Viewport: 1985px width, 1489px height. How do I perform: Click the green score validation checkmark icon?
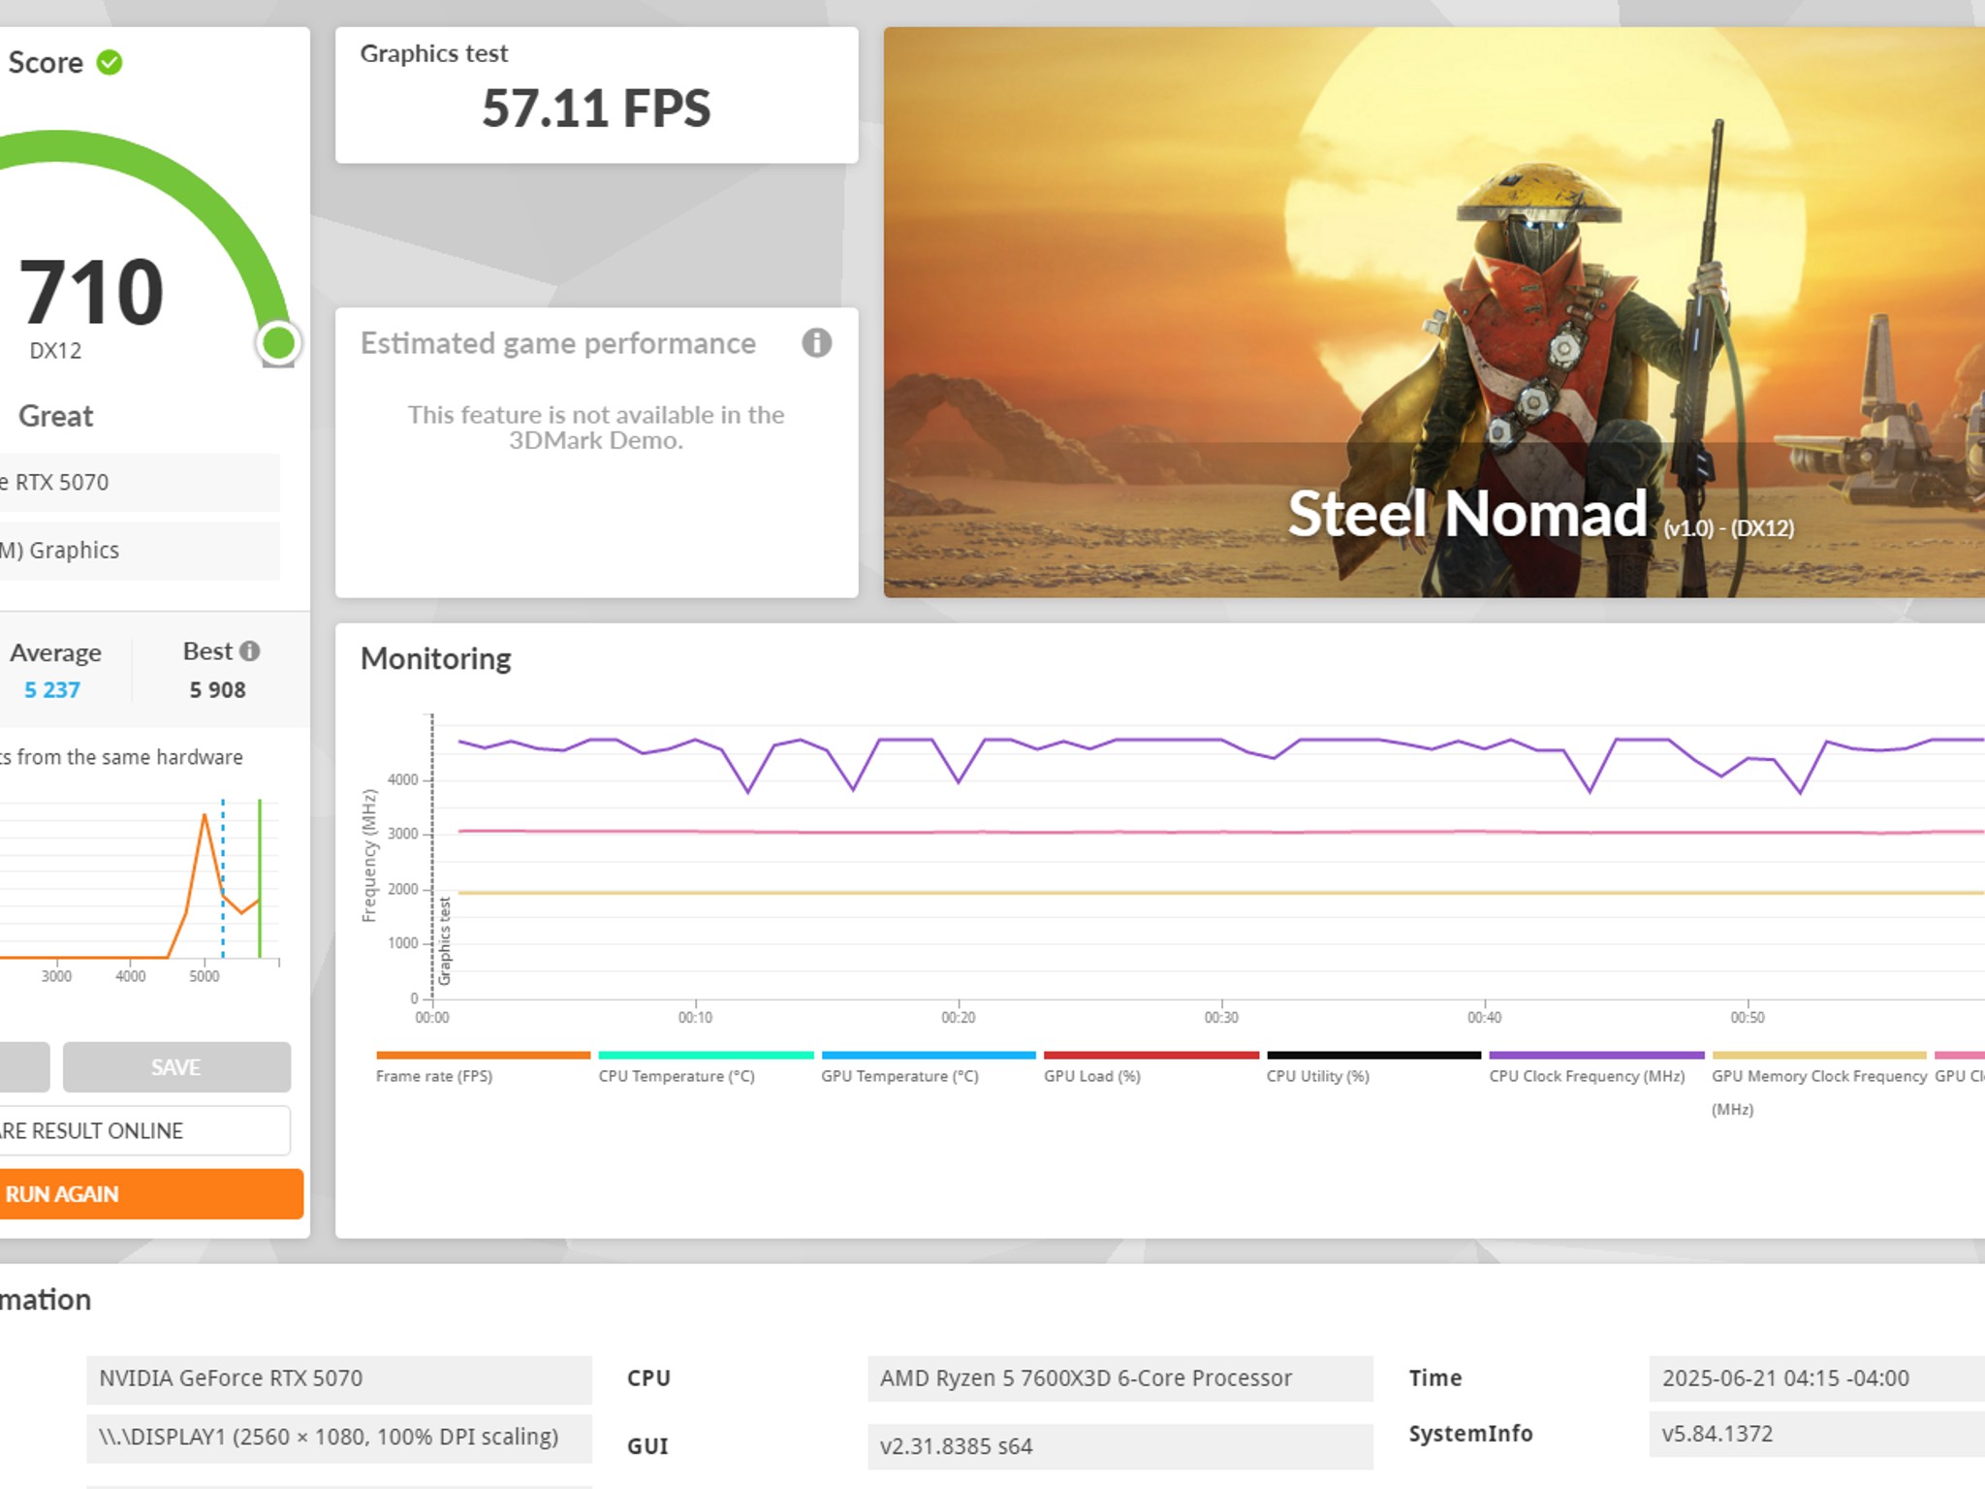click(110, 63)
